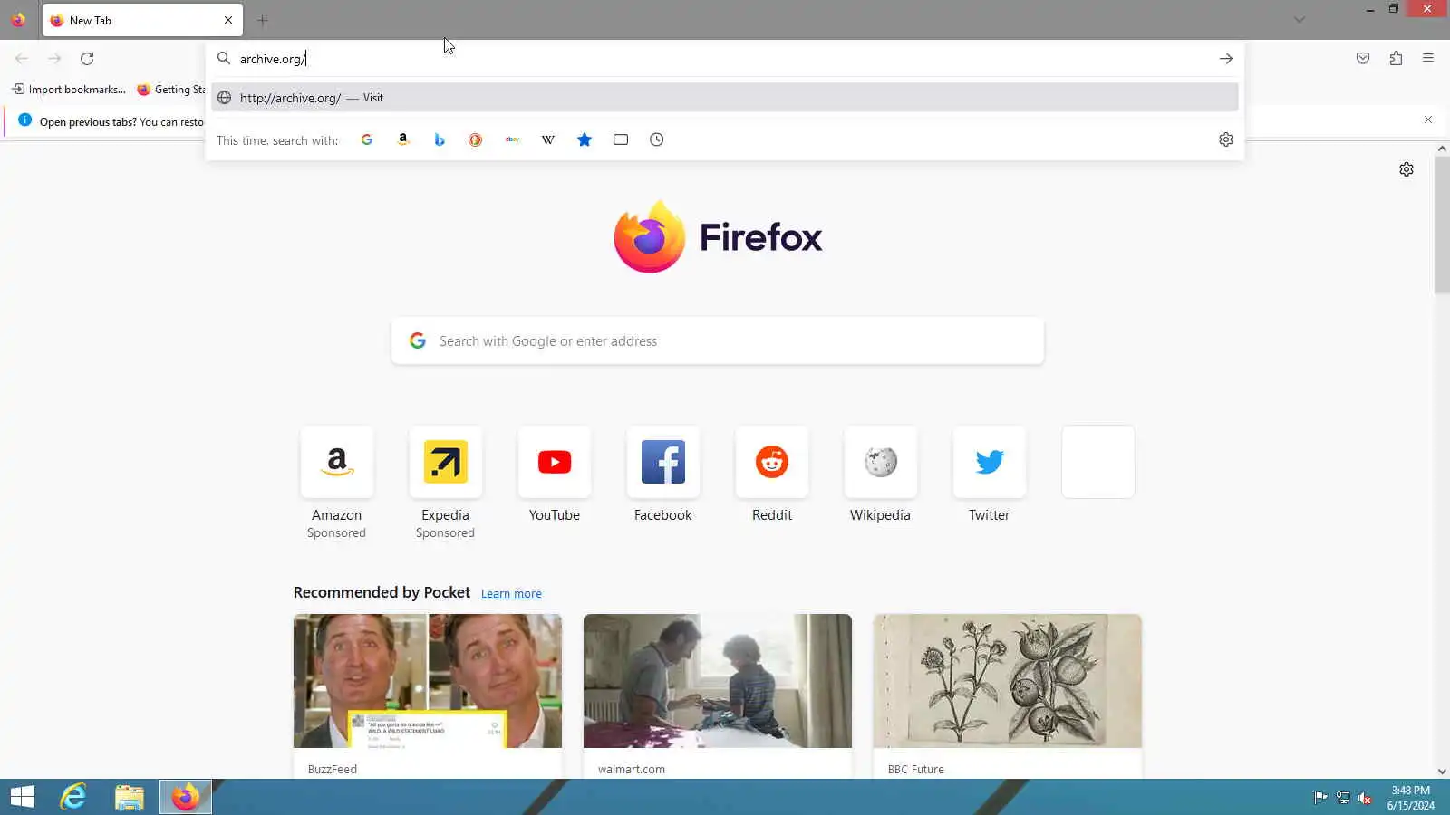The image size is (1450, 815).
Task: Reload the current page
Action: [x=87, y=59]
